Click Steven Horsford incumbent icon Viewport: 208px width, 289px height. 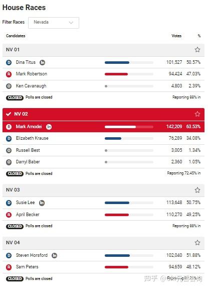point(55,255)
